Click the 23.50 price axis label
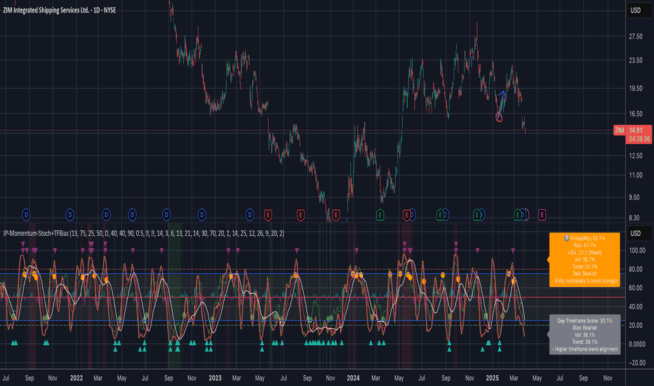This screenshot has height=386, width=654. 636,60
